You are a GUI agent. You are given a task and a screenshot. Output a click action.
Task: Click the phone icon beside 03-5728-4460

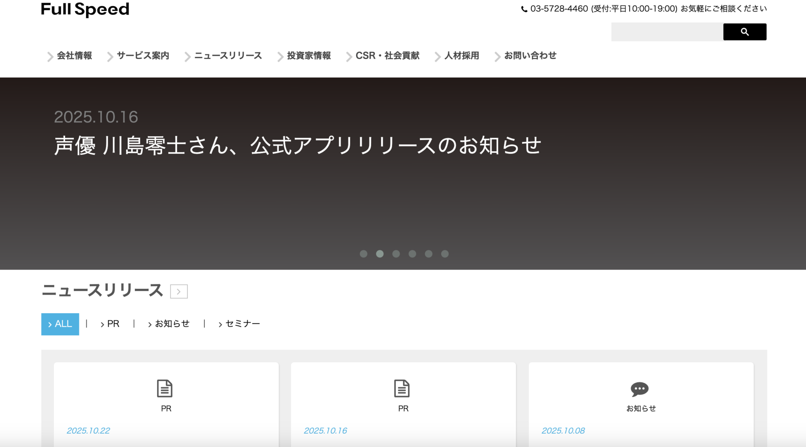click(x=524, y=9)
